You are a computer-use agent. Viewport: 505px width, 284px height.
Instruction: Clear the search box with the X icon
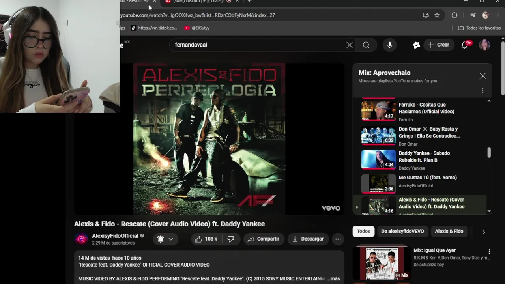pyautogui.click(x=349, y=45)
